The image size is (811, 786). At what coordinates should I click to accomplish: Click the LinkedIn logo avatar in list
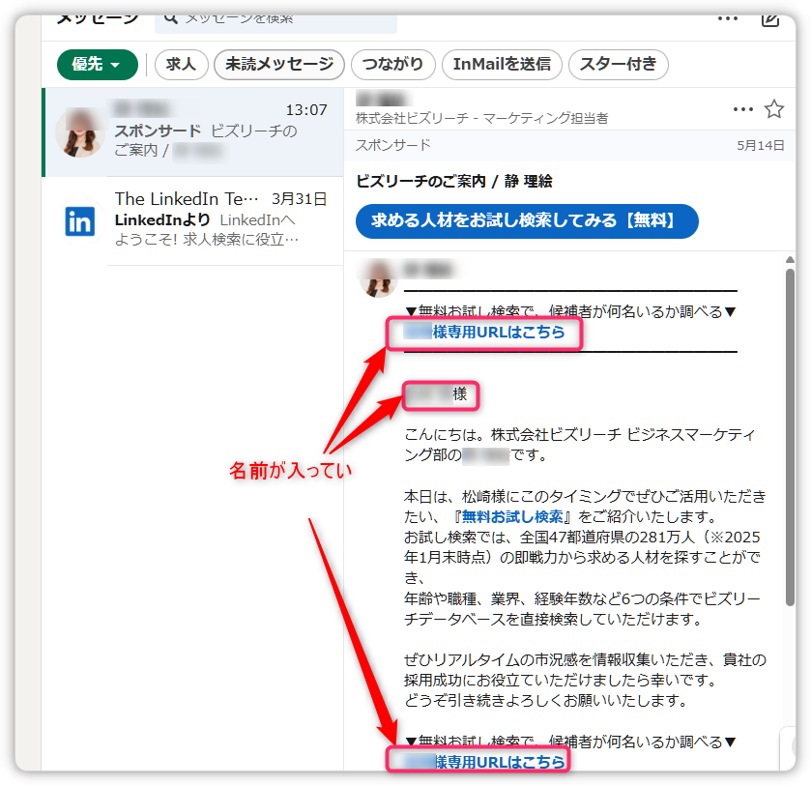pyautogui.click(x=79, y=221)
